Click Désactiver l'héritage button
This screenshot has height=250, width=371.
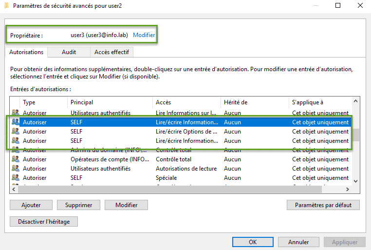pos(44,222)
